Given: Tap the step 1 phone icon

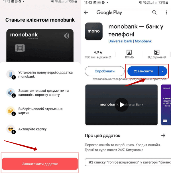Looking at the screenshot, I should coord(11,75).
